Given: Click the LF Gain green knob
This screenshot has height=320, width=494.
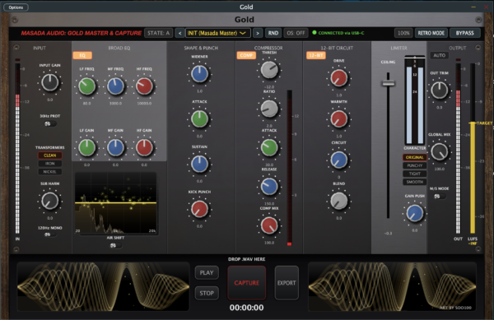Looking at the screenshot, I should coord(86,147).
